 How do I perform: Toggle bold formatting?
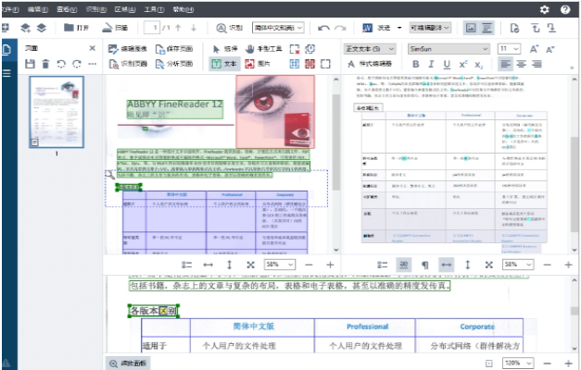click(x=416, y=65)
